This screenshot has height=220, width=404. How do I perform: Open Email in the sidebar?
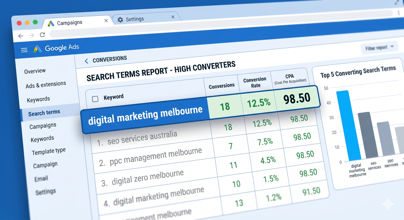pyautogui.click(x=41, y=179)
